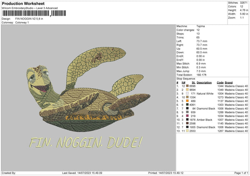The image size is (250, 176).
Task: Click the 'FIN. NOGGIN. DUDE!' embroidered lettering
Action: pos(85,142)
